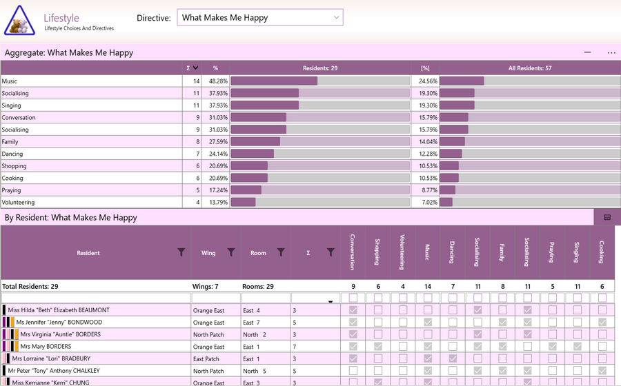
Task: Toggle the Praying filter checkbox
Action: 553,298
